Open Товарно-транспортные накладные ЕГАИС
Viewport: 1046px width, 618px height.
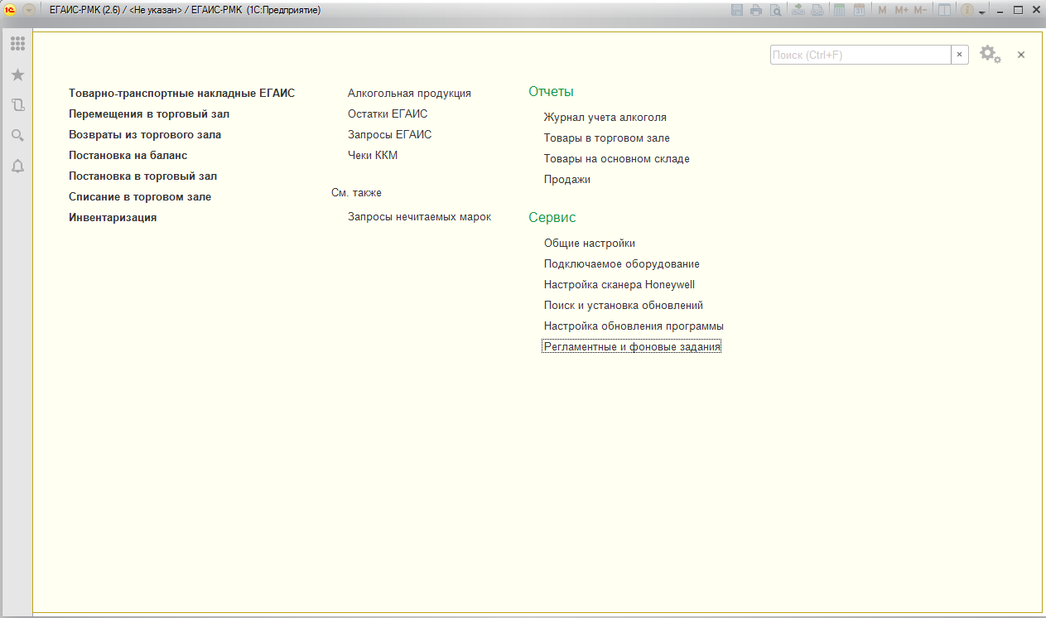click(181, 94)
